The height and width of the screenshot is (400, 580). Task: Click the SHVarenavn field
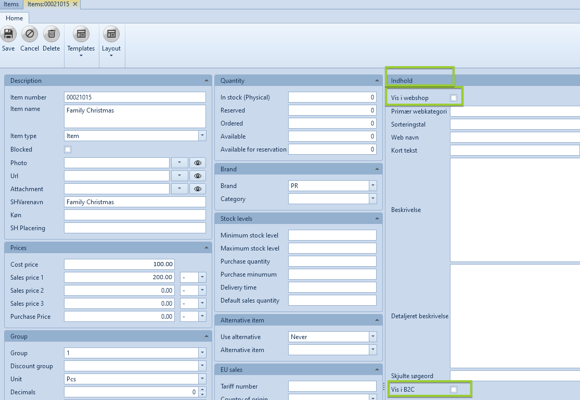tap(135, 202)
